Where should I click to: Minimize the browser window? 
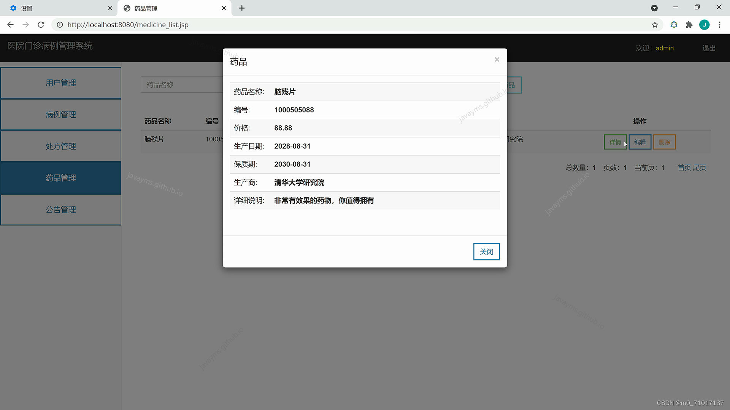pos(676,7)
